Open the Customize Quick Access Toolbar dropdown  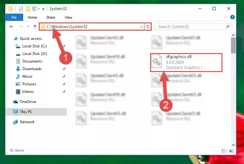(x=43, y=9)
